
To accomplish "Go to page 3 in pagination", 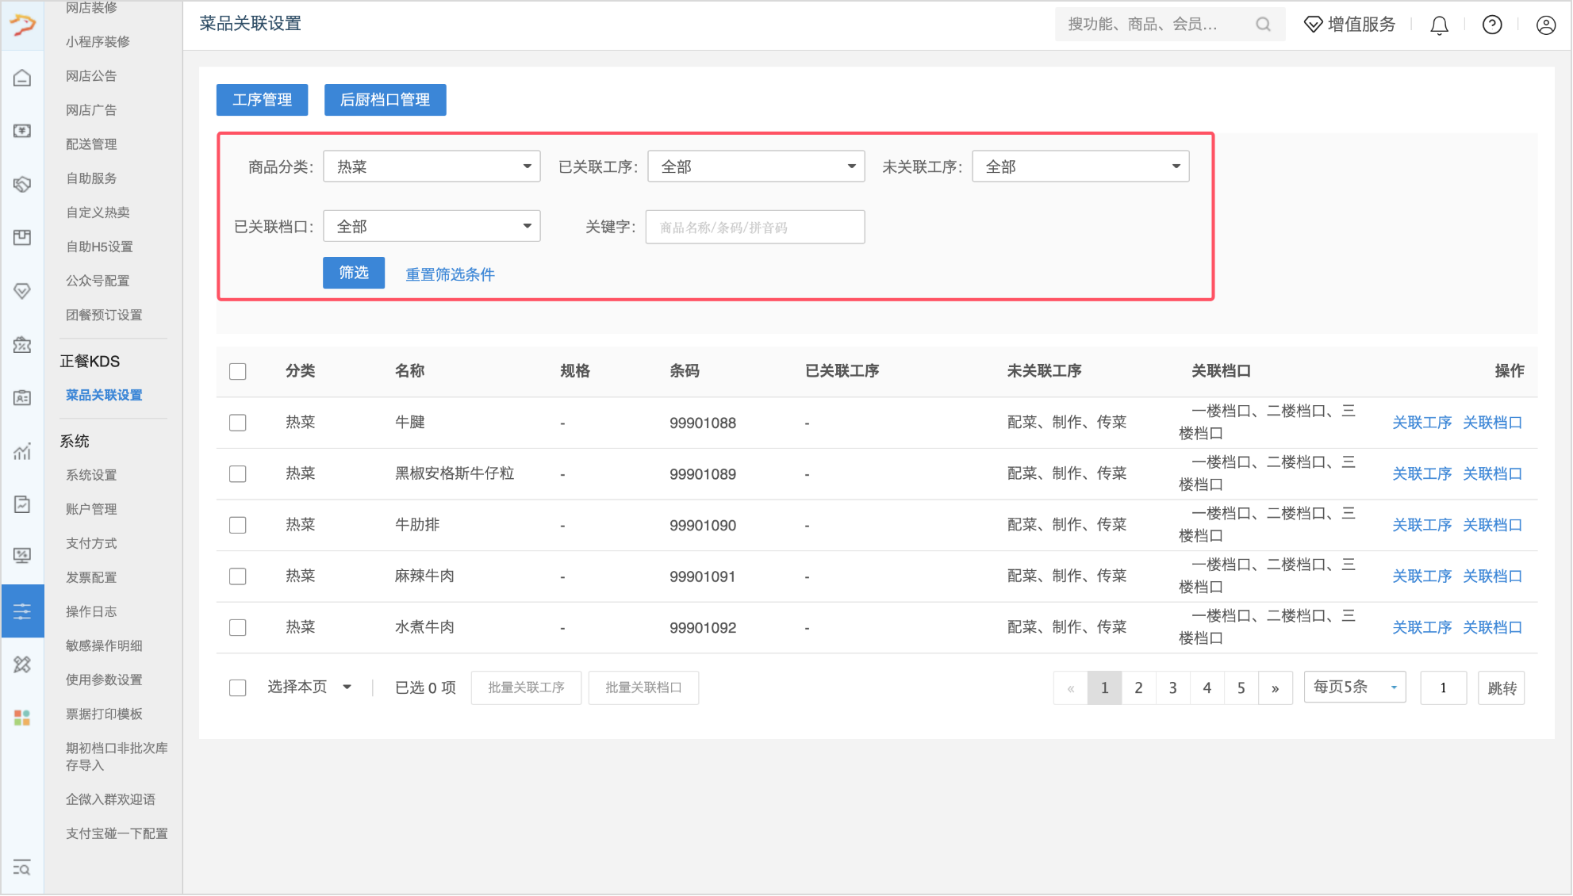I will pyautogui.click(x=1172, y=687).
